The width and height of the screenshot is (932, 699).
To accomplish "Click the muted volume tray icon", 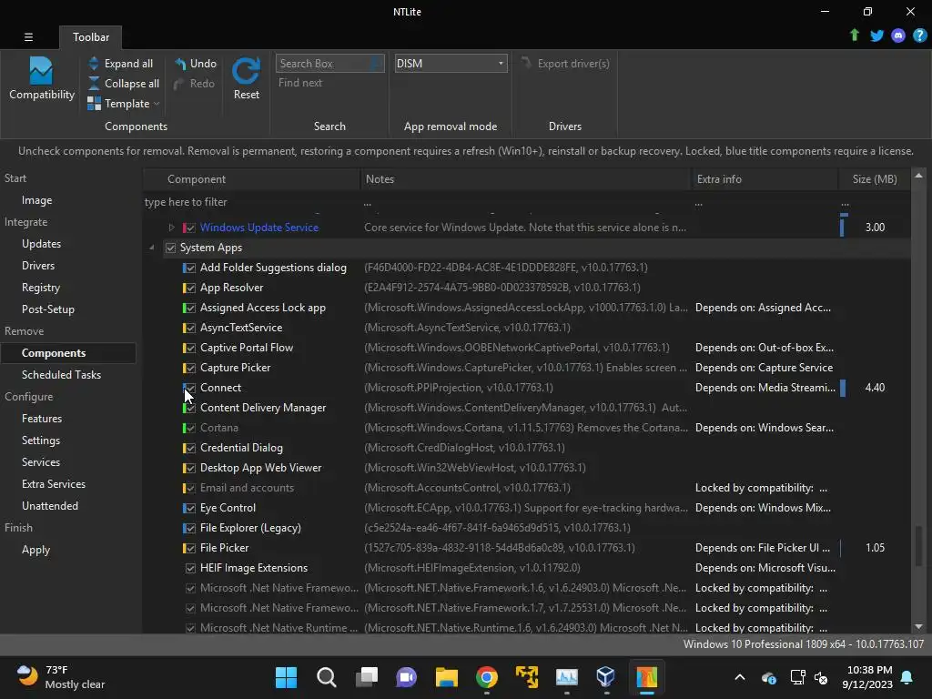I will click(821, 677).
